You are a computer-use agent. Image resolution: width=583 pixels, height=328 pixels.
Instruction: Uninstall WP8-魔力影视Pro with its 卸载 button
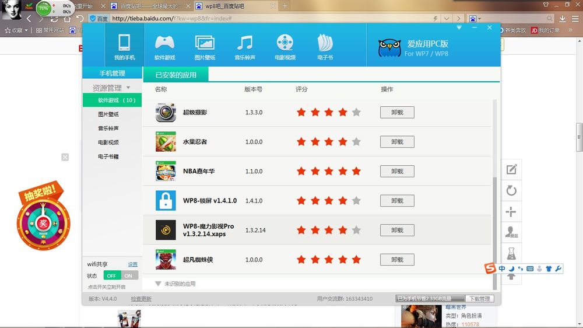[x=397, y=230]
